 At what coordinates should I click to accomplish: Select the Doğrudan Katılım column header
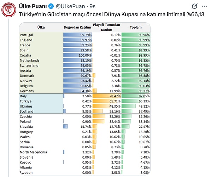pos(78,27)
